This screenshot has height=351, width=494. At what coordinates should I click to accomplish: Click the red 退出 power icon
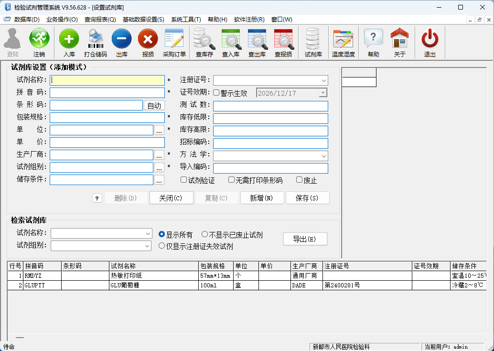coord(430,39)
